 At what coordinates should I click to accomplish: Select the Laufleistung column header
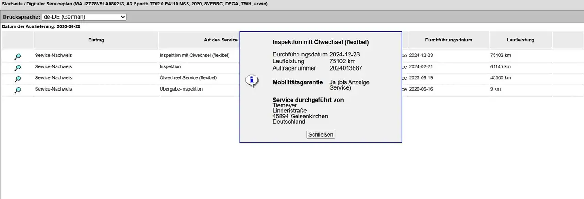click(x=520, y=40)
